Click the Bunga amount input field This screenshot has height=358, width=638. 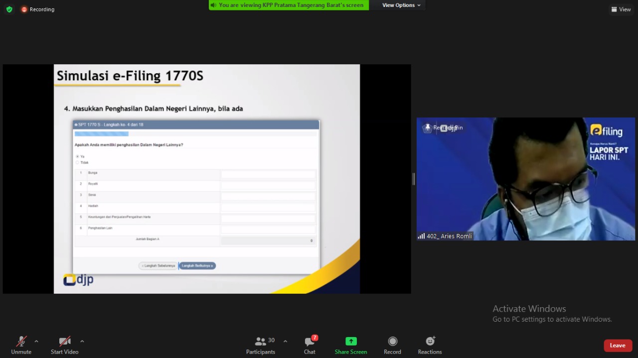[268, 174]
